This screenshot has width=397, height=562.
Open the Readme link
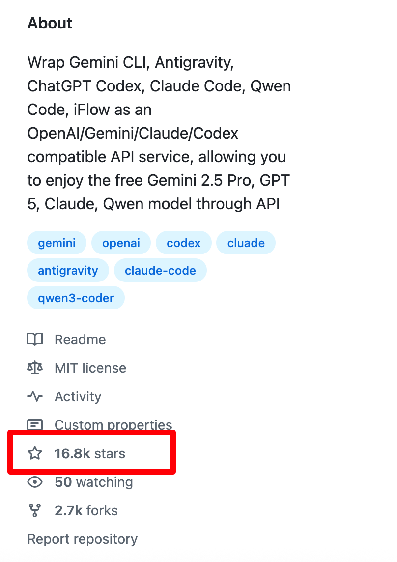pos(80,339)
